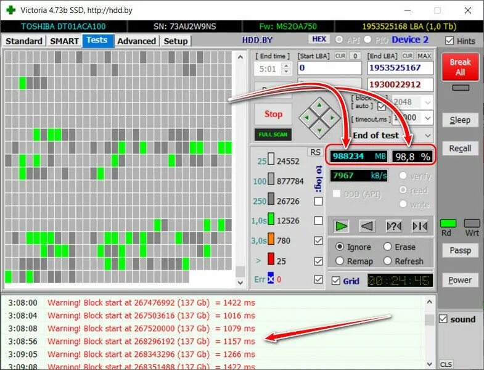
Task: Click the gray Wrt indicator
Action: tap(472, 223)
